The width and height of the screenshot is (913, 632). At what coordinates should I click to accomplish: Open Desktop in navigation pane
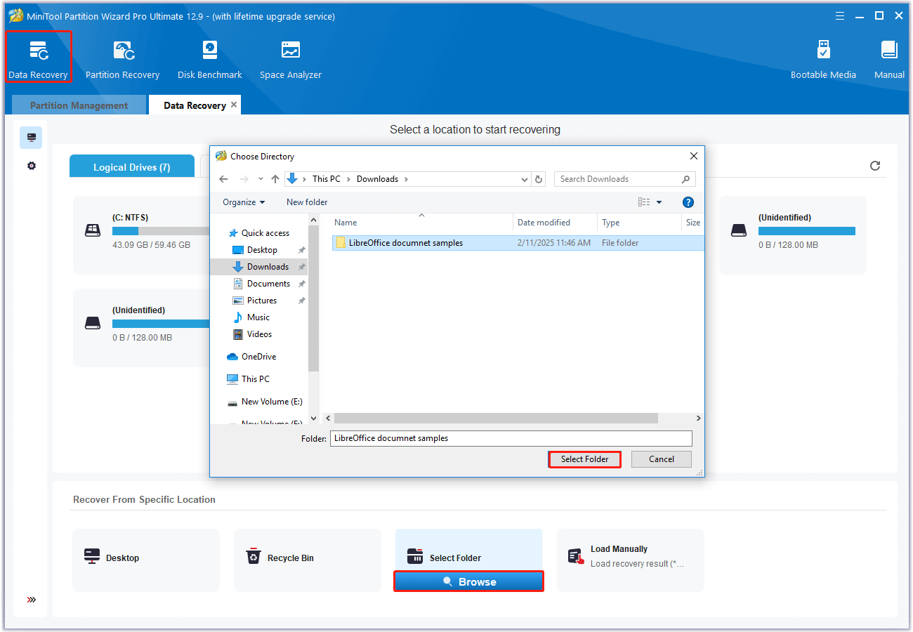262,250
